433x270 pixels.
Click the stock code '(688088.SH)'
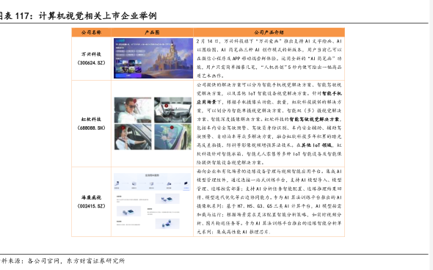[92, 128]
